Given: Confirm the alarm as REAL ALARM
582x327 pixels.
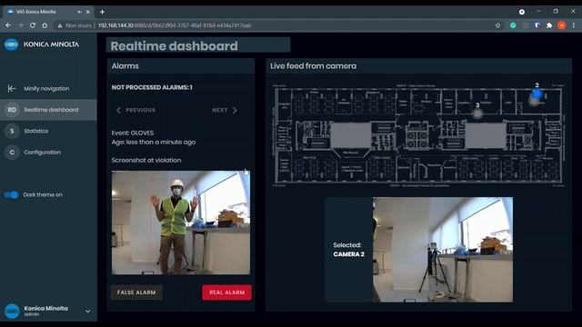Looking at the screenshot, I should (226, 292).
